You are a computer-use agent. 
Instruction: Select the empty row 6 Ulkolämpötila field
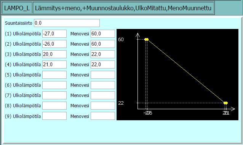(54, 85)
